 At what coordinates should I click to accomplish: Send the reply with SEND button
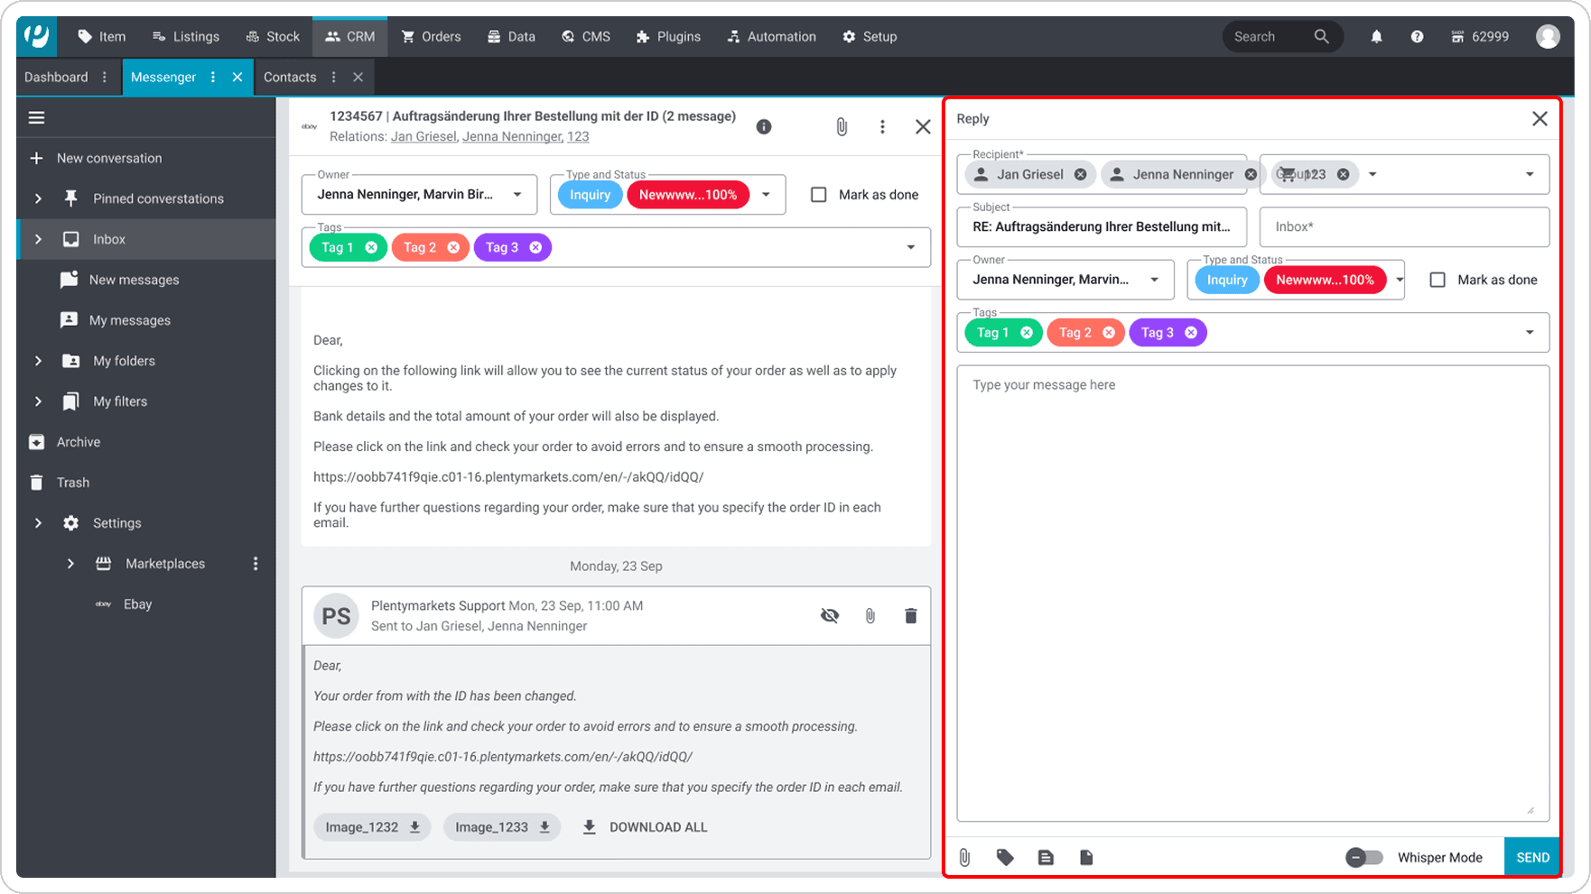click(1532, 857)
